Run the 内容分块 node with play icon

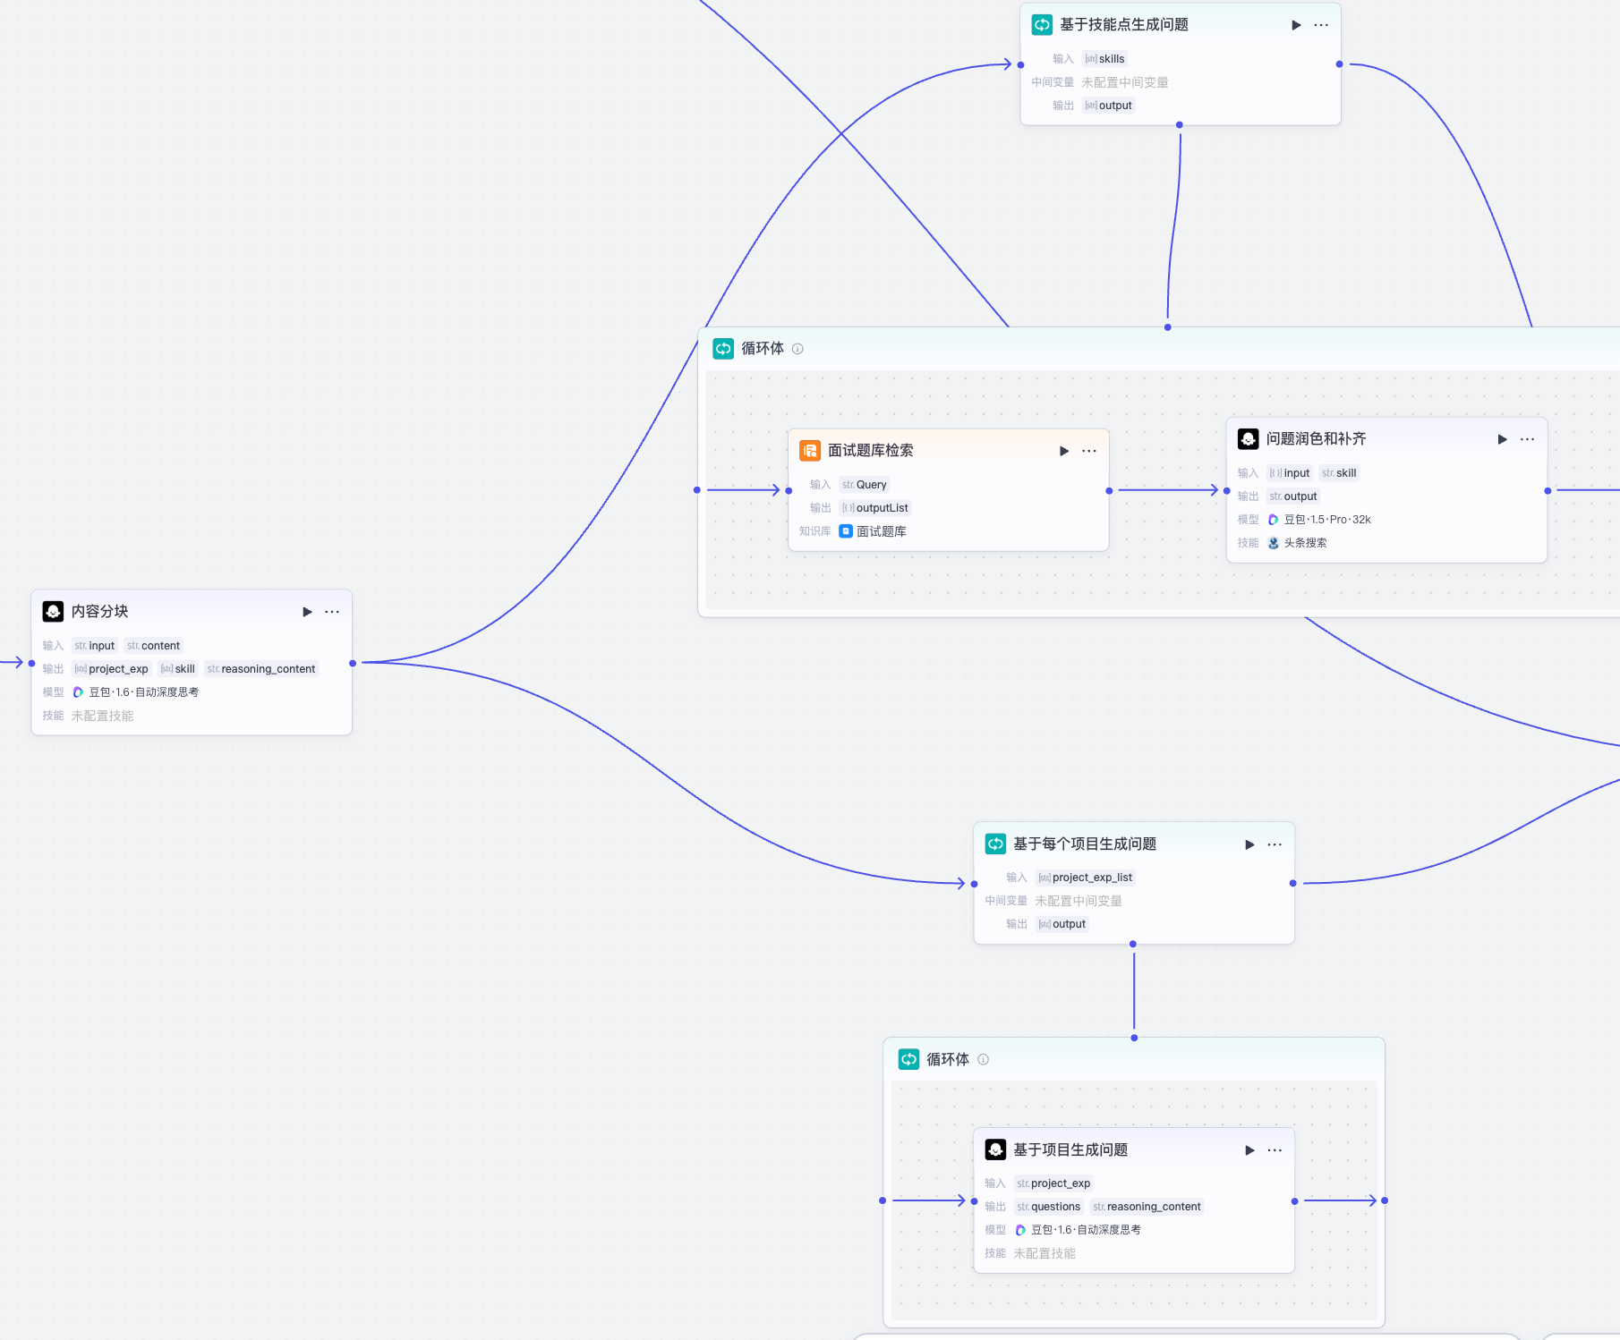[x=307, y=612]
